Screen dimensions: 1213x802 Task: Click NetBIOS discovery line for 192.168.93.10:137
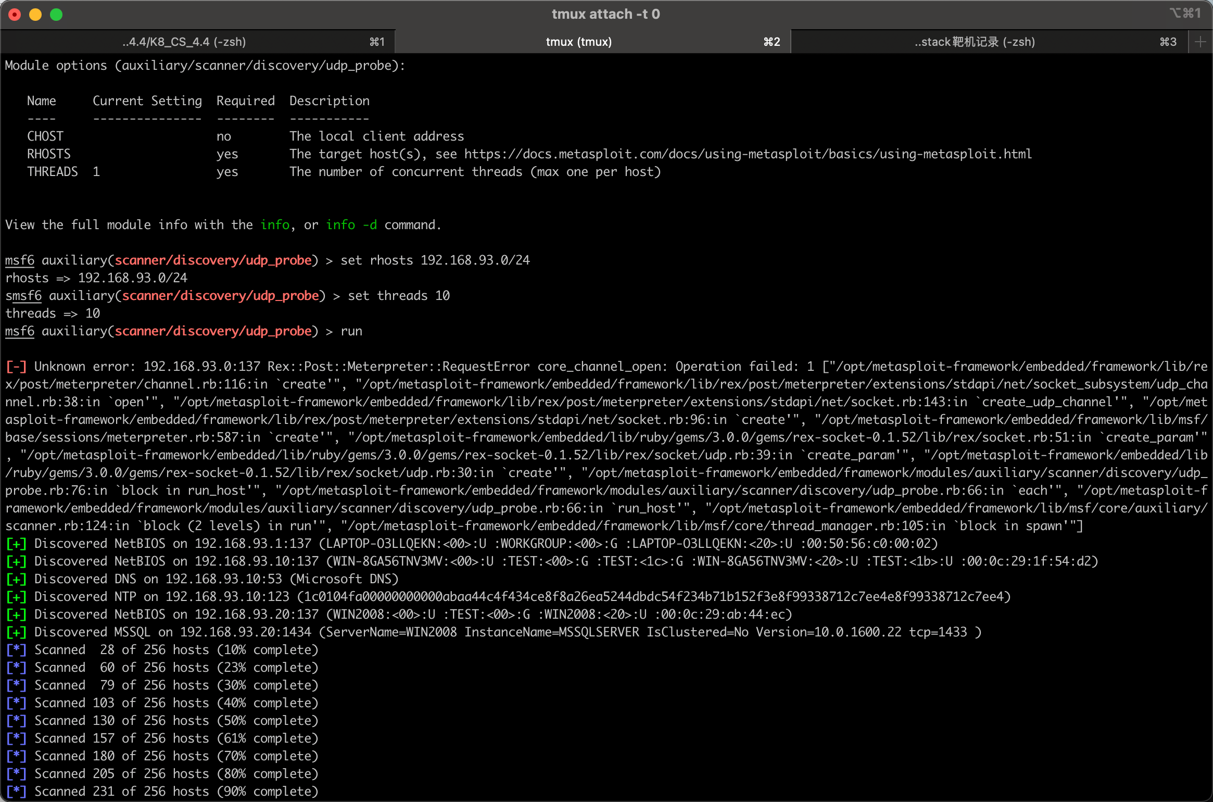click(x=552, y=561)
